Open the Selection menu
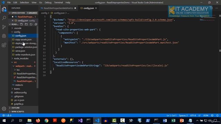Viewport: 221px width, 124px height. click(25, 2)
